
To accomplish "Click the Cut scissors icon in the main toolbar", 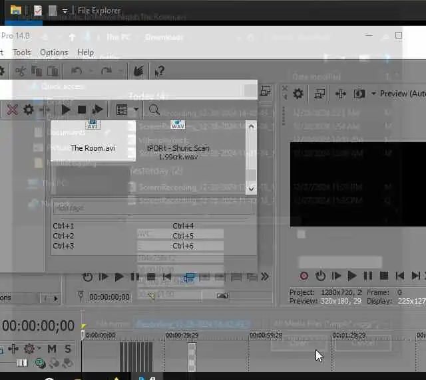I will tap(21, 71).
